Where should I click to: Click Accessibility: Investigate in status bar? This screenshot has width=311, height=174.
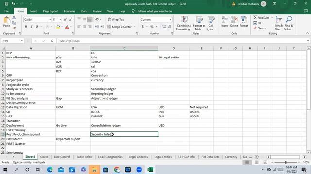click(x=29, y=162)
